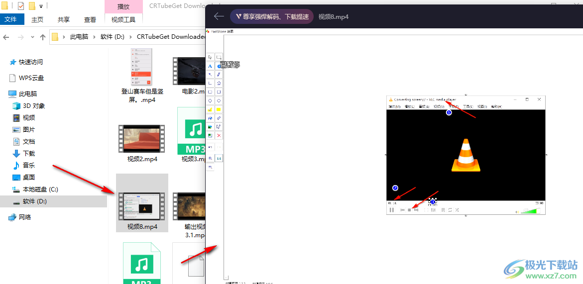
Task: Click the undo icon in FastStone toolbar
Action: pyautogui.click(x=210, y=147)
